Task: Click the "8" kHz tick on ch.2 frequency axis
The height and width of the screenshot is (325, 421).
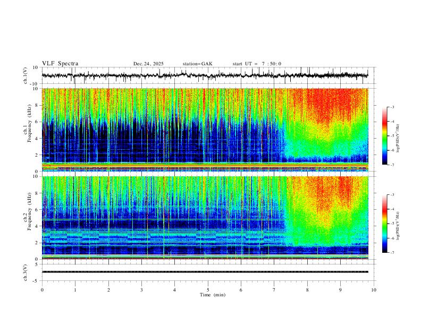Action: pos(37,193)
